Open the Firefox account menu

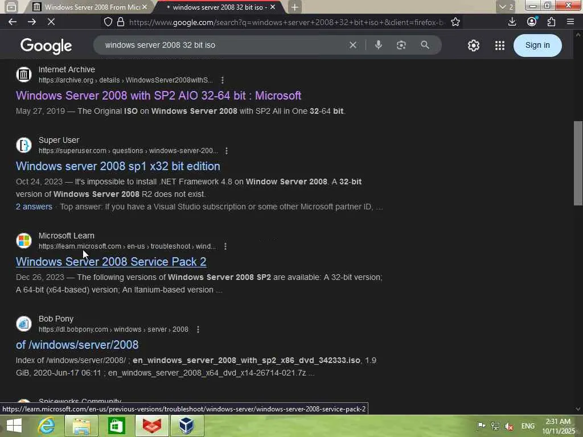pos(532,22)
